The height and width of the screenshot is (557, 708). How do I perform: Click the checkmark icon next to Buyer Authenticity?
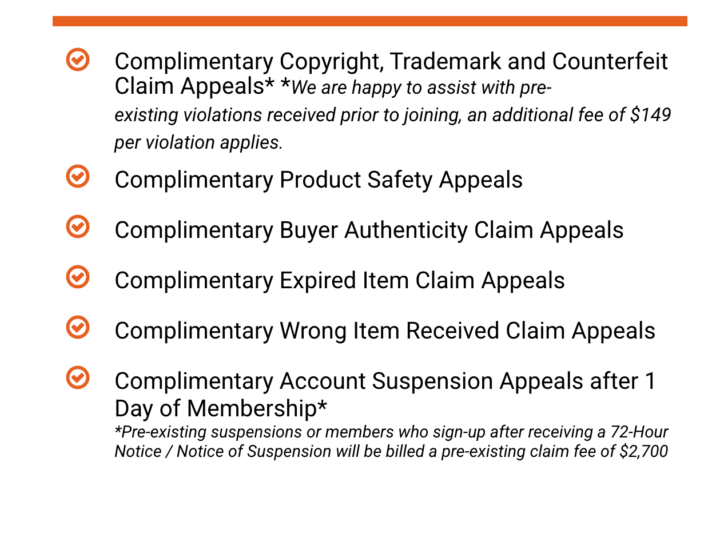coord(78,226)
